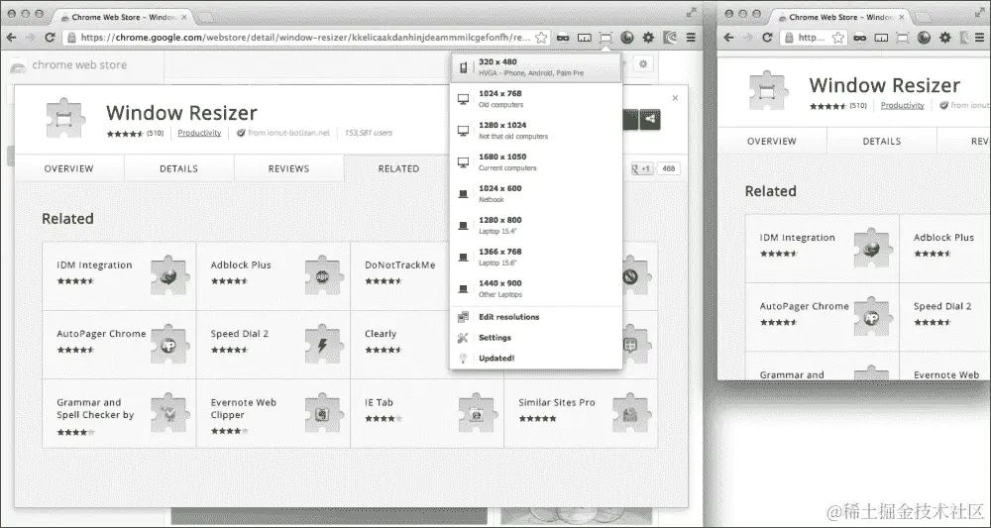The image size is (991, 528).
Task: Open Productivity category link in left window
Action: 200,133
